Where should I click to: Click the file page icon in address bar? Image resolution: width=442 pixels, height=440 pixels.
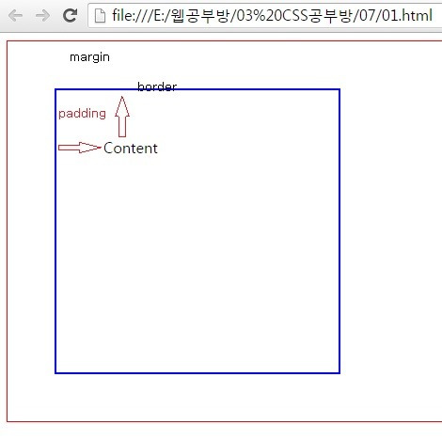pos(100,16)
